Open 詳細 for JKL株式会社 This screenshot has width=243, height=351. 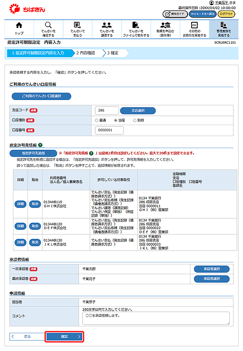(x=20, y=242)
